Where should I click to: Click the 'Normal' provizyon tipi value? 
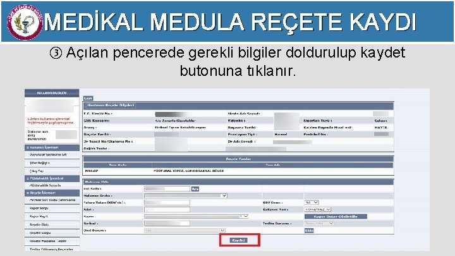281,135
